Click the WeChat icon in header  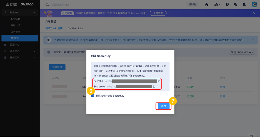coord(235,4)
